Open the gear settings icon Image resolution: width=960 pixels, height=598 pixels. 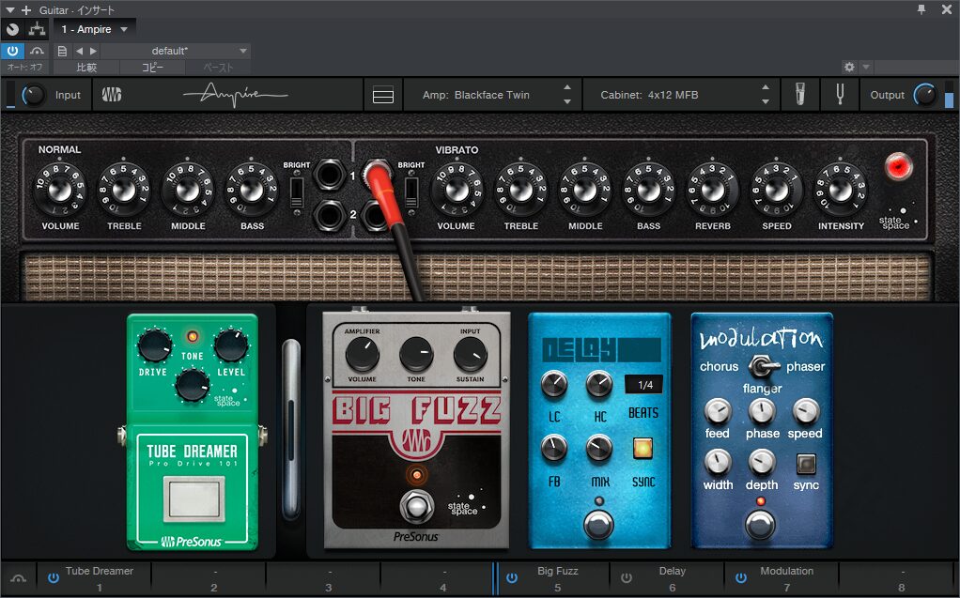(x=849, y=68)
